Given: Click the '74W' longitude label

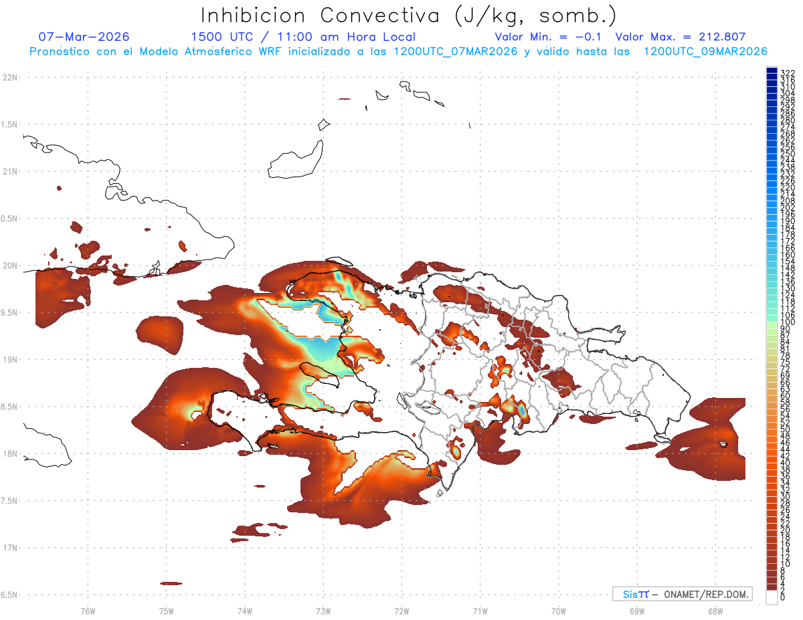Looking at the screenshot, I should (245, 610).
